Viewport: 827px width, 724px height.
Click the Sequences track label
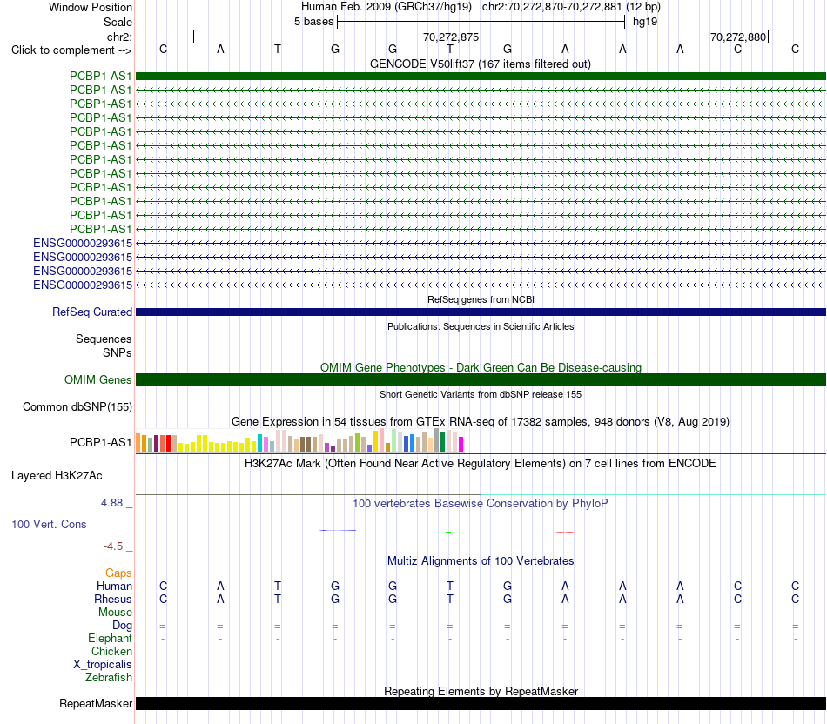(x=104, y=339)
